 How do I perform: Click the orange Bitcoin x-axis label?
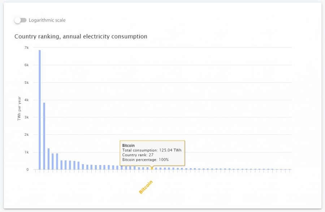pos(146,187)
